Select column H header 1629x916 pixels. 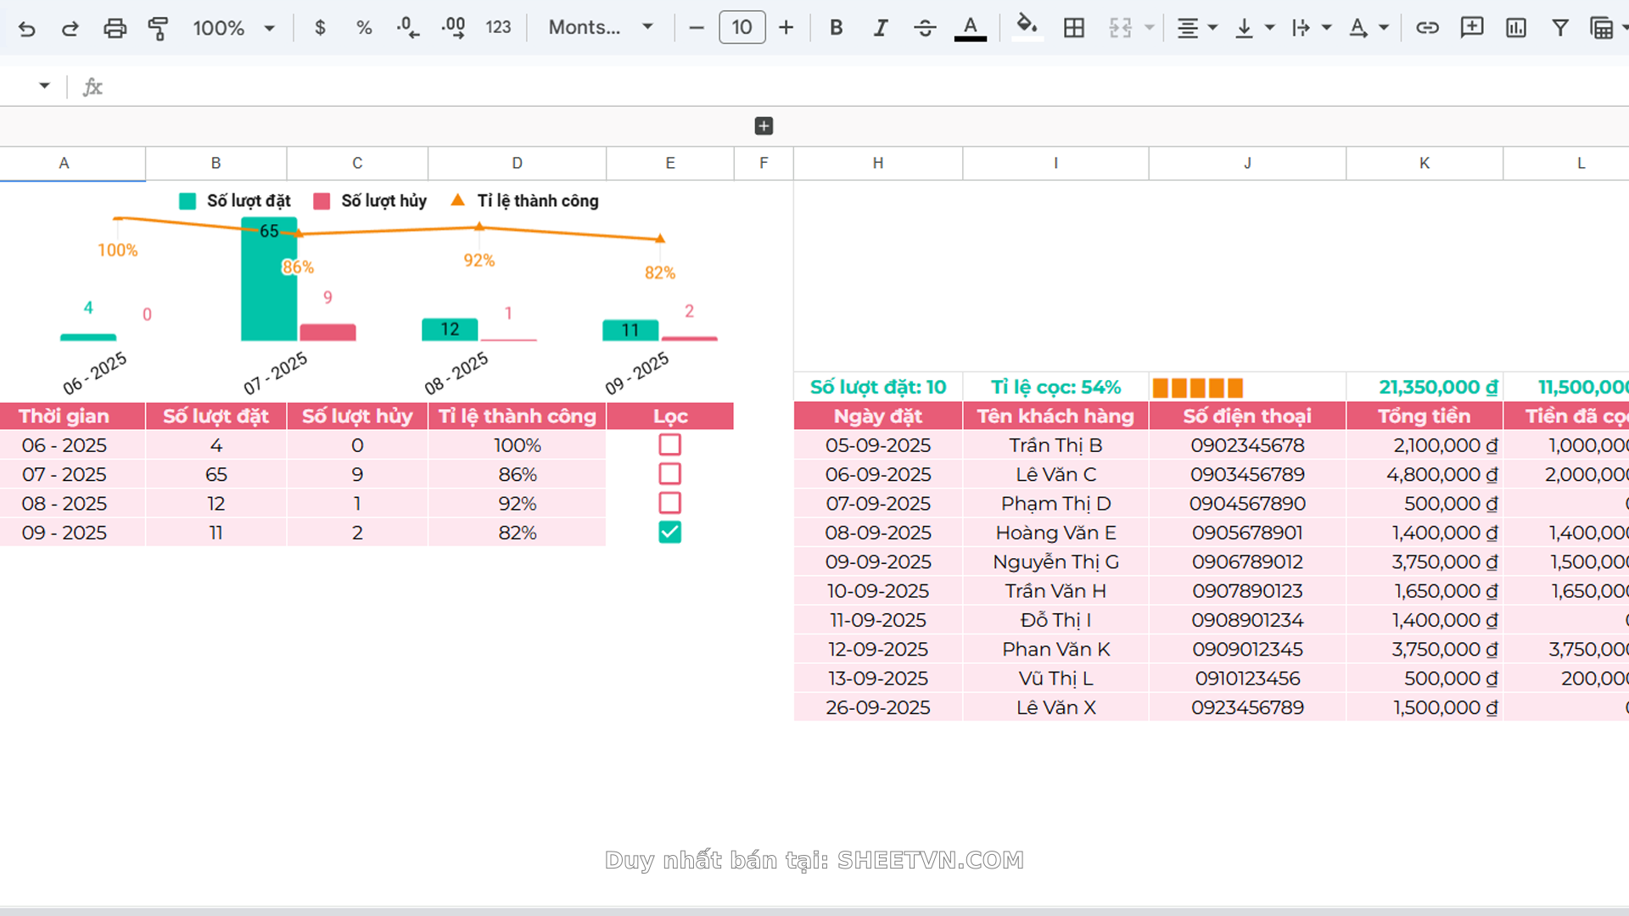[877, 163]
